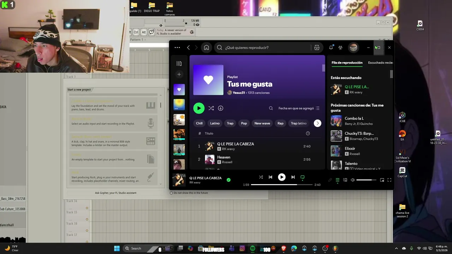The width and height of the screenshot is (452, 254).
Task: Open the Spotify profile avatar menu
Action: tap(353, 48)
